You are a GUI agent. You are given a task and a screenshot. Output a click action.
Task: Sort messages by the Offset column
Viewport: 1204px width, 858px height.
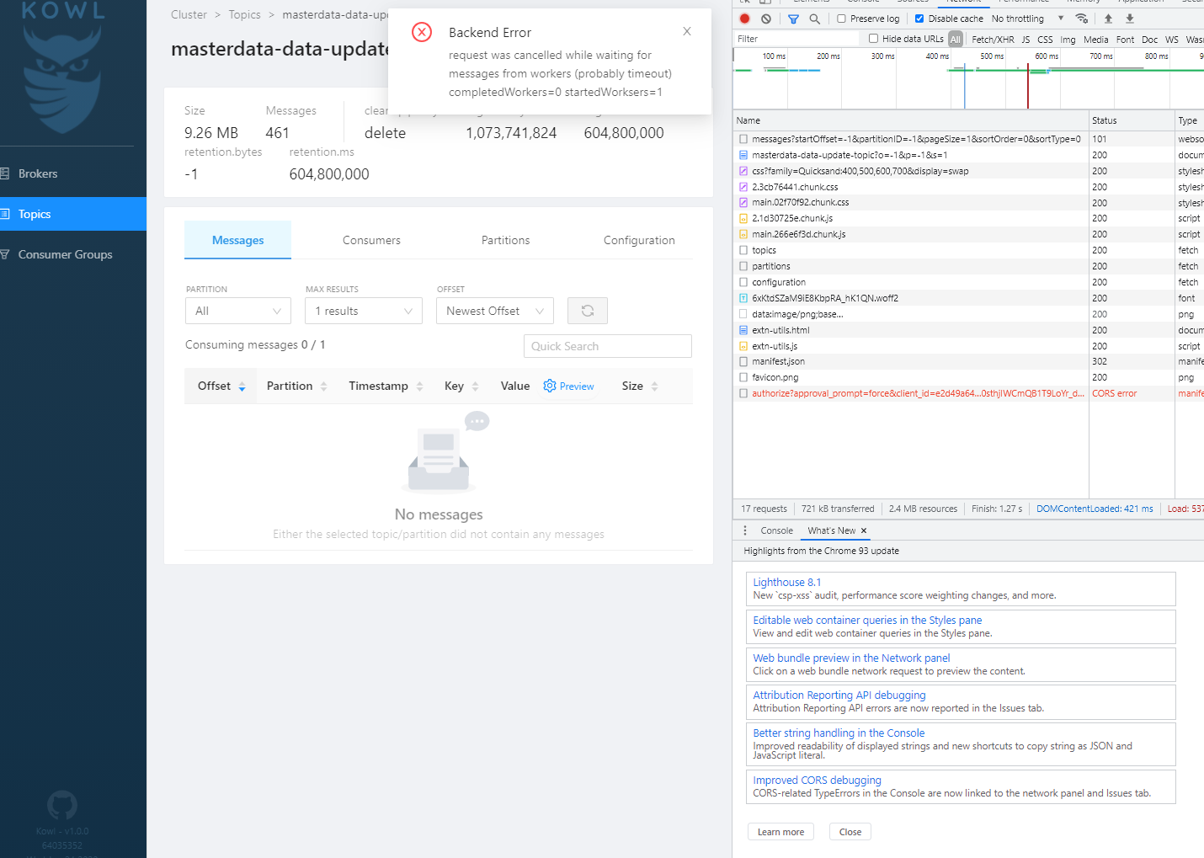pyautogui.click(x=221, y=386)
